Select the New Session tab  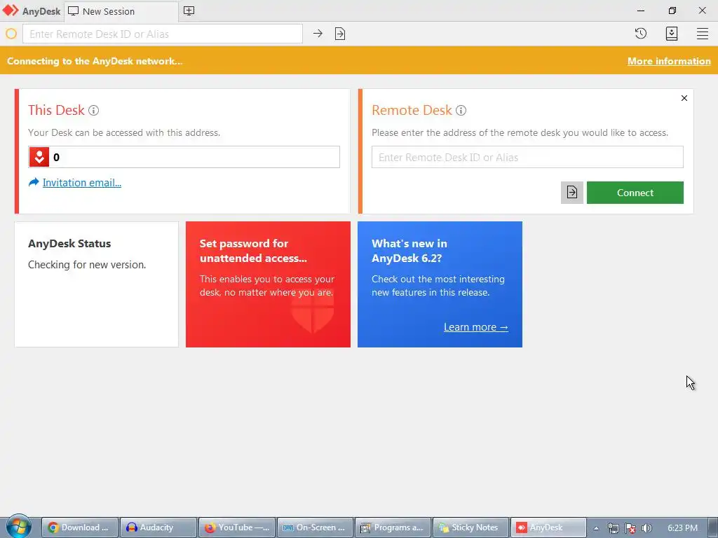pyautogui.click(x=121, y=11)
